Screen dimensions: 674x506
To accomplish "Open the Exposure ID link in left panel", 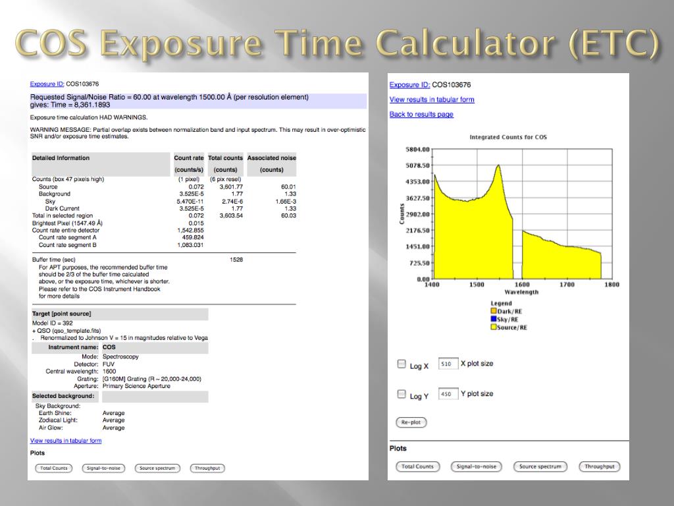I will coord(47,84).
